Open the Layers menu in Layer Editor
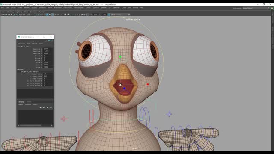This screenshot has width=274, height=154. [21, 104]
